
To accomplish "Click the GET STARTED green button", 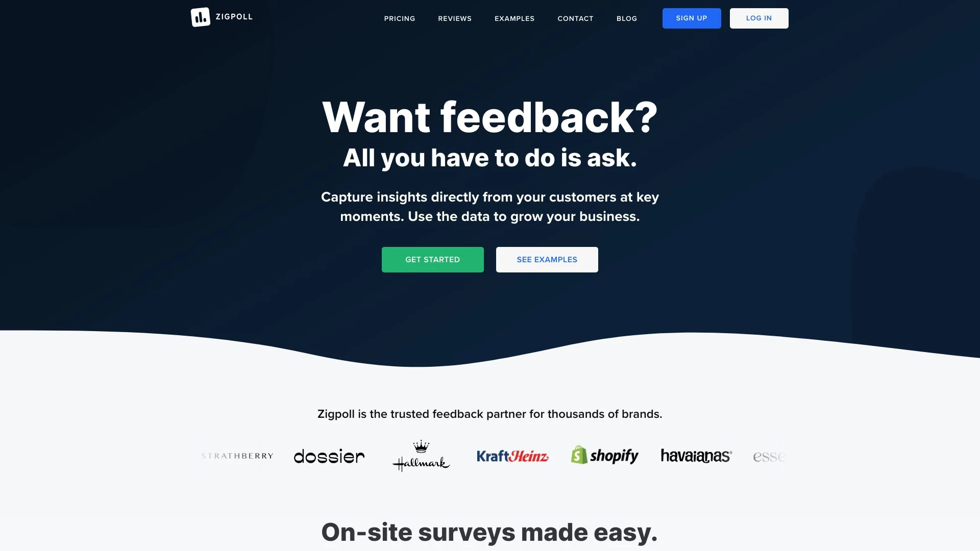I will (432, 260).
